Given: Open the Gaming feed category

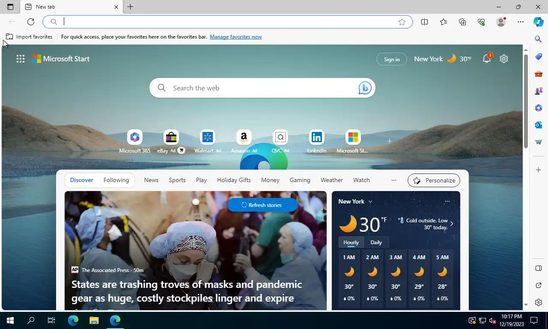Looking at the screenshot, I should [x=300, y=180].
